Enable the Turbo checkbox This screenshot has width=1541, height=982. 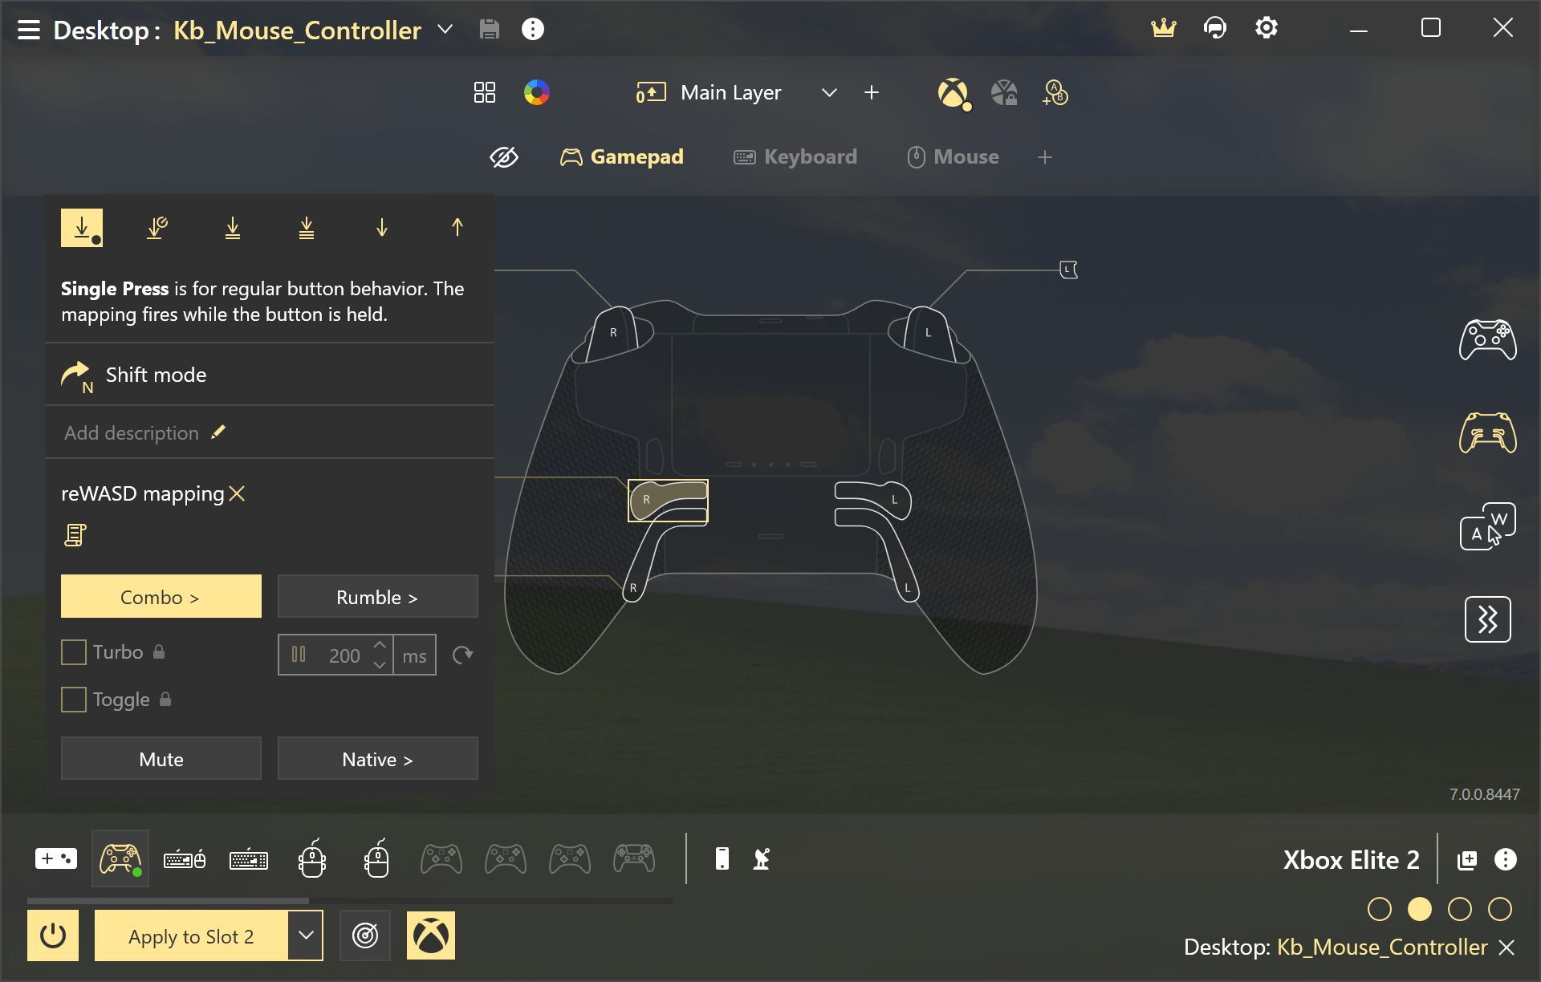74,652
